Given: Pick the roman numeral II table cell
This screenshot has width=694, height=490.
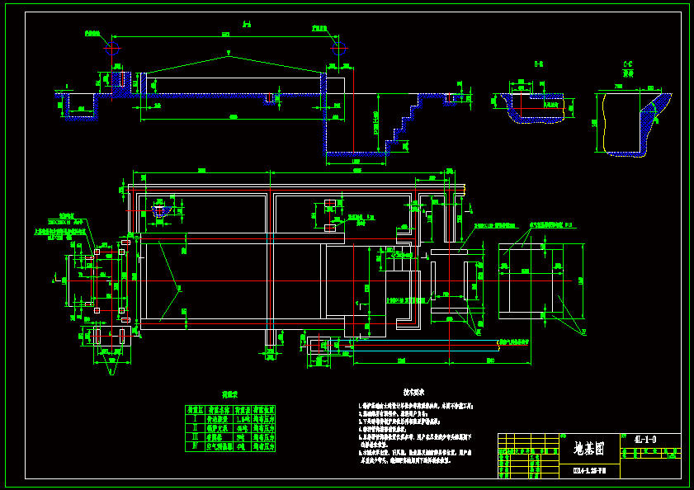Looking at the screenshot, I should click(x=196, y=428).
